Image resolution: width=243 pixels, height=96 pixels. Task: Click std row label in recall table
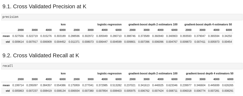[x=8, y=91]
